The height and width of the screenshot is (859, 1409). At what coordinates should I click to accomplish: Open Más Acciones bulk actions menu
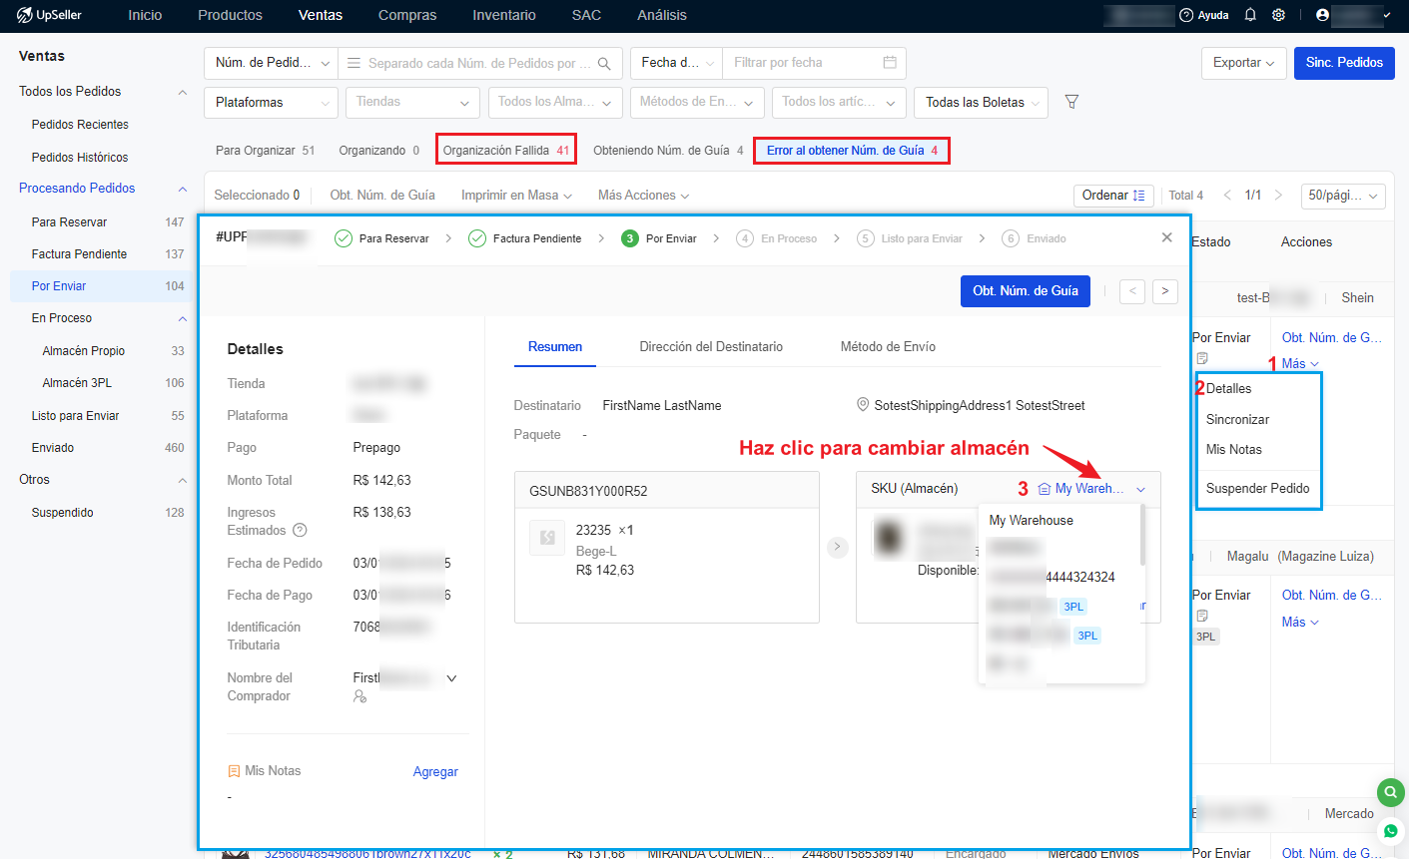coord(643,196)
